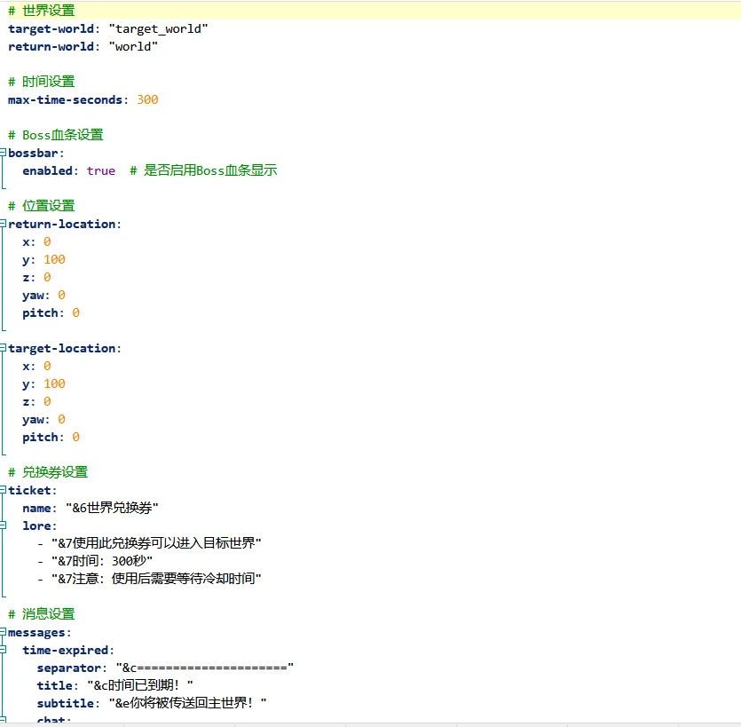
Task: Click the "# Boss血条设置" comment
Action: (56, 135)
